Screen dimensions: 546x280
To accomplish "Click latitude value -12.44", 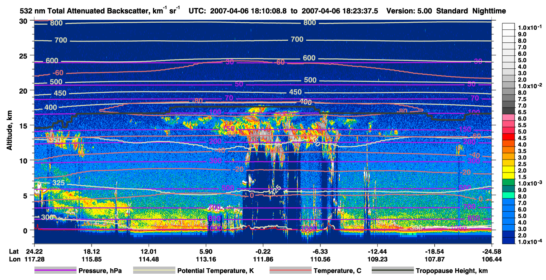I will 377,251.
